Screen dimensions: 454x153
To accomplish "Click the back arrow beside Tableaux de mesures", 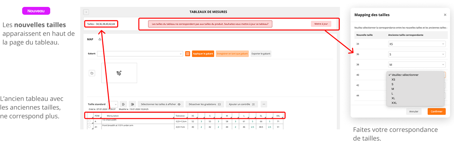I will coord(86,12).
